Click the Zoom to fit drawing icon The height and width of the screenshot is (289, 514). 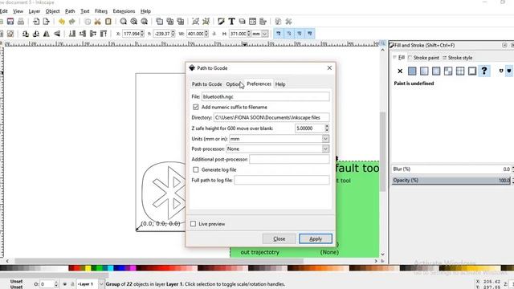tap(134, 22)
